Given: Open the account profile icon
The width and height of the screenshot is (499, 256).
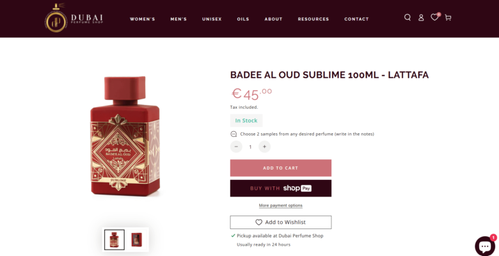Looking at the screenshot, I should pos(421,17).
